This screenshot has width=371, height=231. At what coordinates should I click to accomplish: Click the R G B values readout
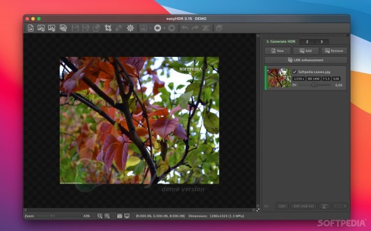pyautogui.click(x=160, y=216)
